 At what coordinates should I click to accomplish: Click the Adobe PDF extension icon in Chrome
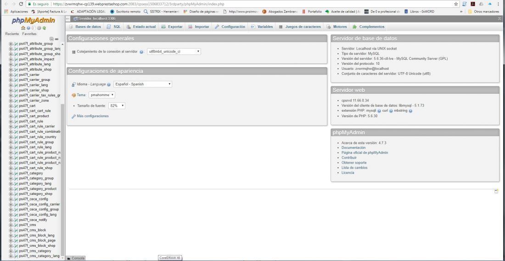473,4
